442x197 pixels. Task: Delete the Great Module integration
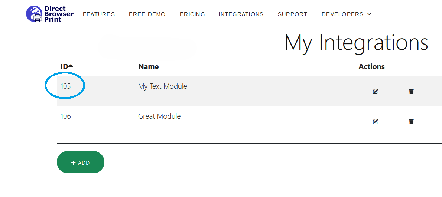pyautogui.click(x=411, y=122)
